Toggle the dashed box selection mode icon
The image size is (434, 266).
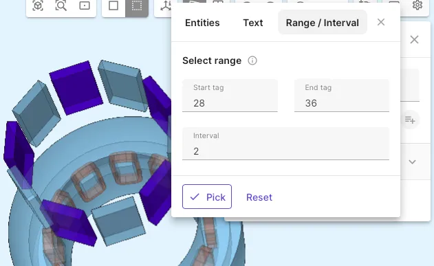(x=137, y=5)
